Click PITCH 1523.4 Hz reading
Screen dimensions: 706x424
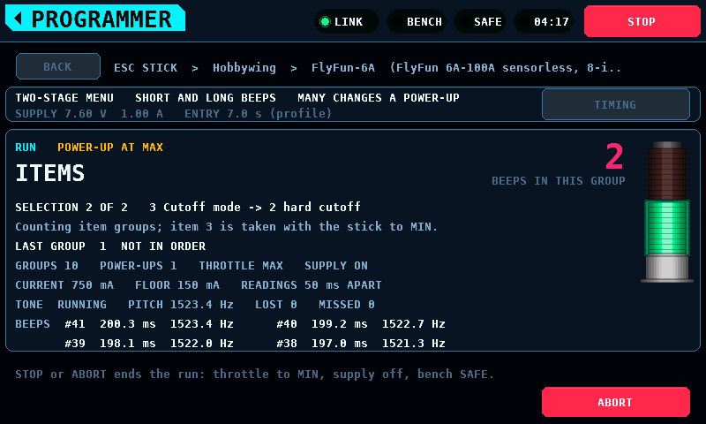181,304
